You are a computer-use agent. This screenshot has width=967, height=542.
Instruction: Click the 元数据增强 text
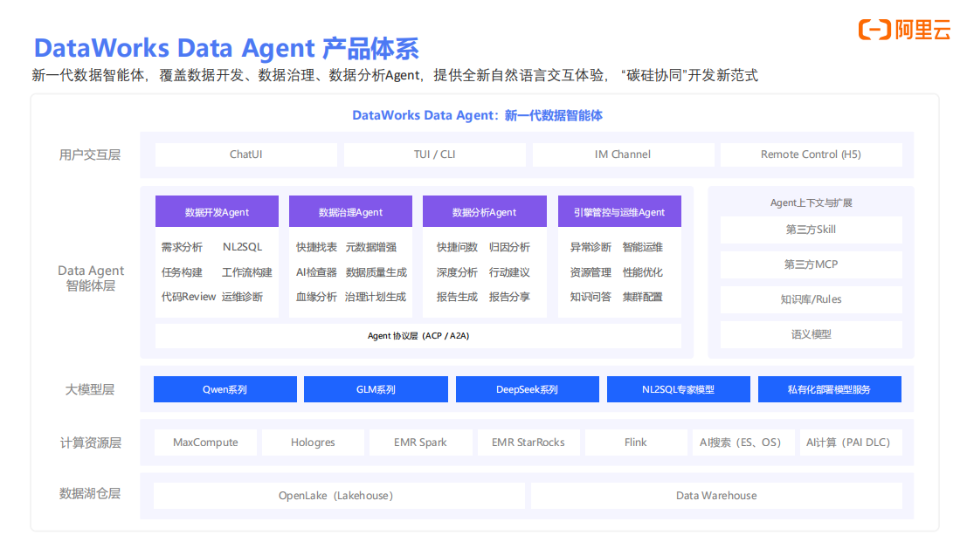371,247
